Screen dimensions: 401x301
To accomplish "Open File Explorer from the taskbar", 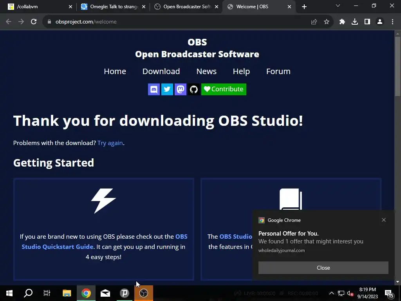I will pyautogui.click(x=67, y=293).
